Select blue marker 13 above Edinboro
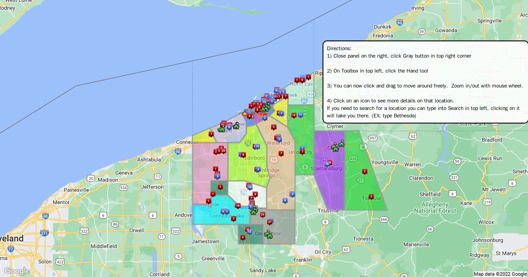 point(257,146)
